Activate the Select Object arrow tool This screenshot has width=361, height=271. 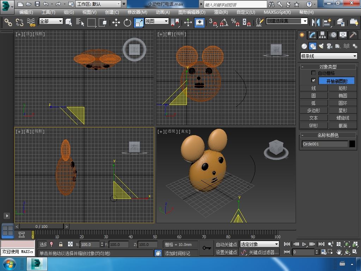(69, 22)
